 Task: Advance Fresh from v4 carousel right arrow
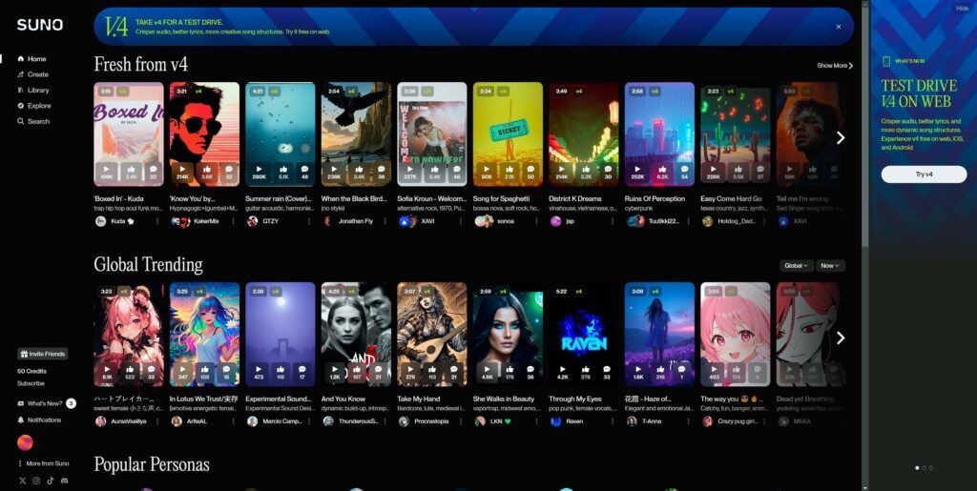(840, 137)
